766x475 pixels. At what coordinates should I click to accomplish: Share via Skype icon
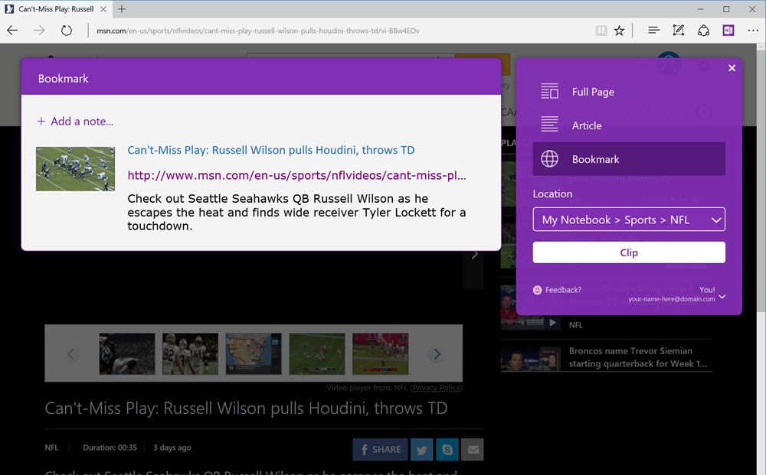click(x=447, y=449)
